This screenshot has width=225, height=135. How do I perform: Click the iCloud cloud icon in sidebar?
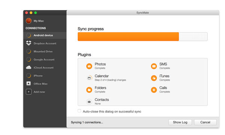[28, 67]
